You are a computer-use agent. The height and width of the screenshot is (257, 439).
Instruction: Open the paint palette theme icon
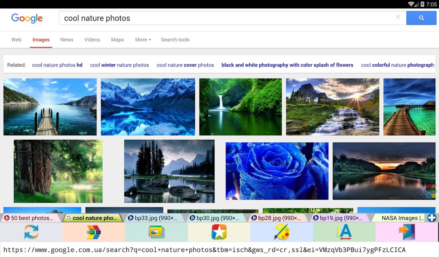pos(282,232)
